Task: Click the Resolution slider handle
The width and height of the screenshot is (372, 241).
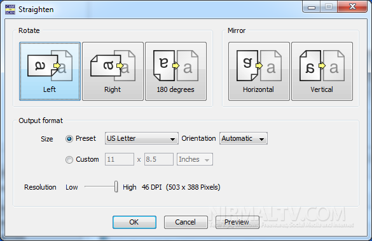Action: [x=116, y=186]
